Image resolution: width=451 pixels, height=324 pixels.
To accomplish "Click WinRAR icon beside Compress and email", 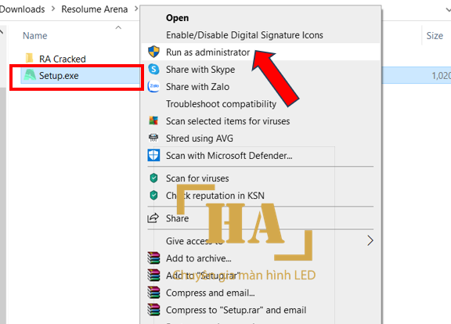I will (153, 293).
